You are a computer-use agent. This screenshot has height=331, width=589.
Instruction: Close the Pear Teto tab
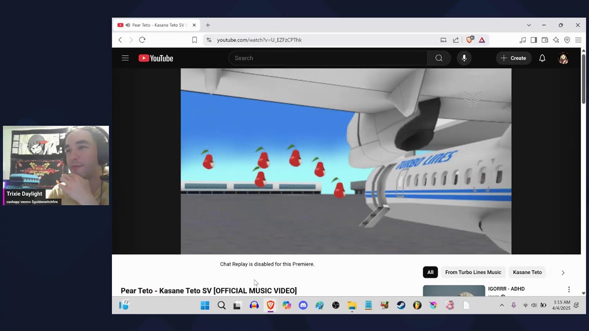(x=194, y=25)
